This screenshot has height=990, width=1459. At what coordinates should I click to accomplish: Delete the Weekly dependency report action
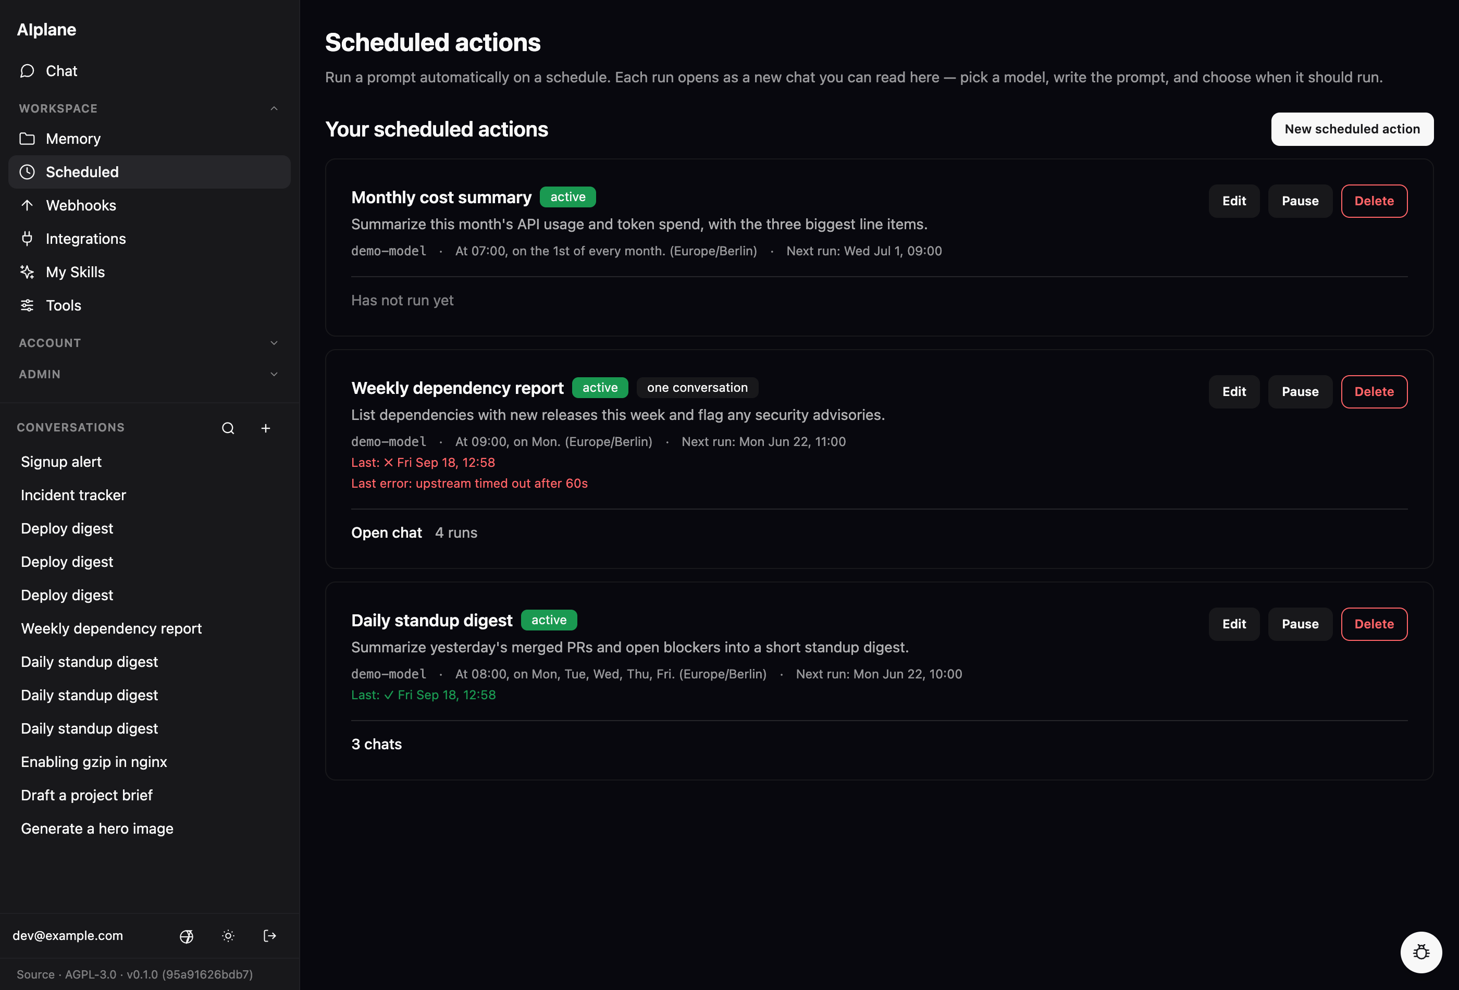coord(1374,392)
